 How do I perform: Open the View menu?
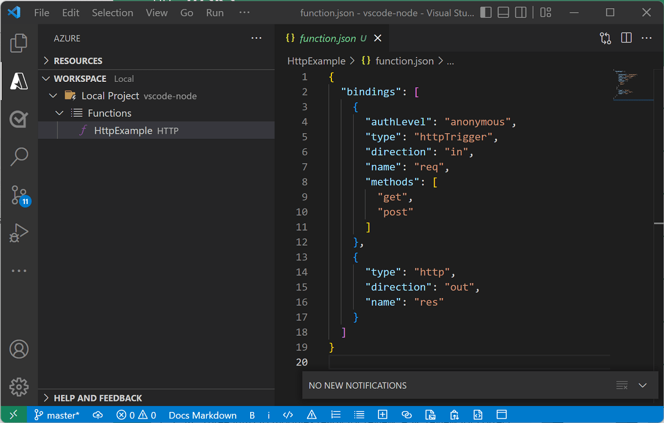pos(157,12)
